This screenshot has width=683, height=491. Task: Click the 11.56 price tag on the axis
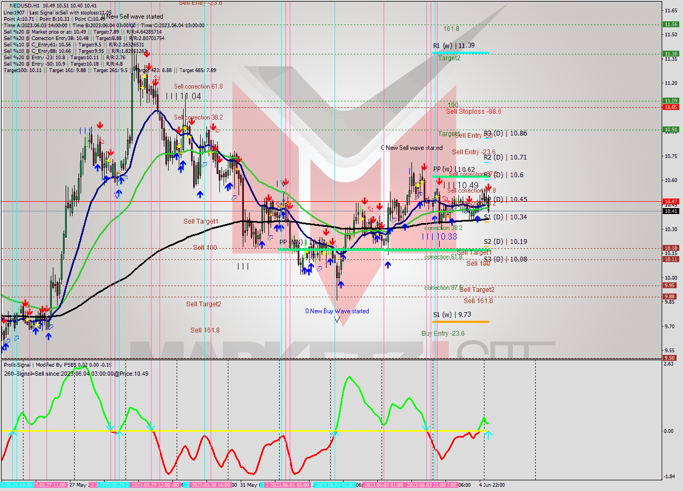671,24
